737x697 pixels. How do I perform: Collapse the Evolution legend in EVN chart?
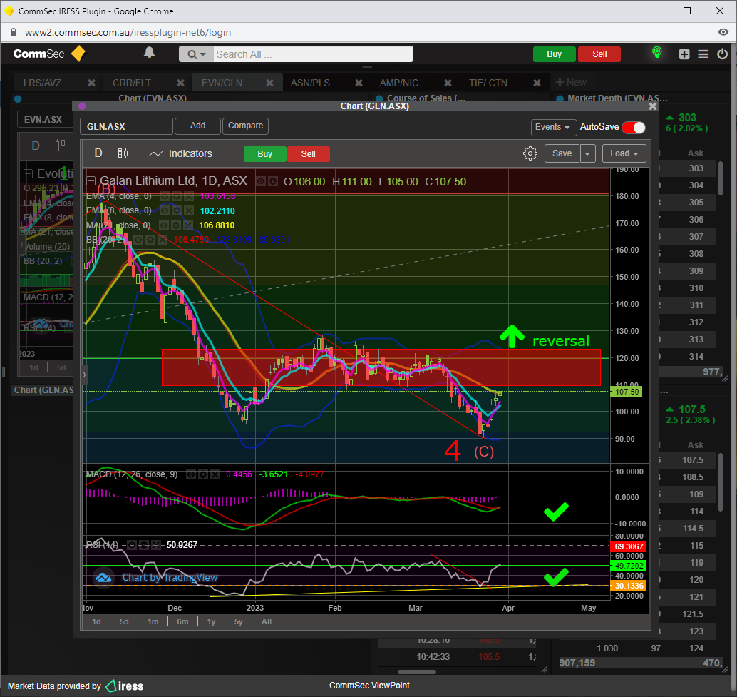point(29,173)
